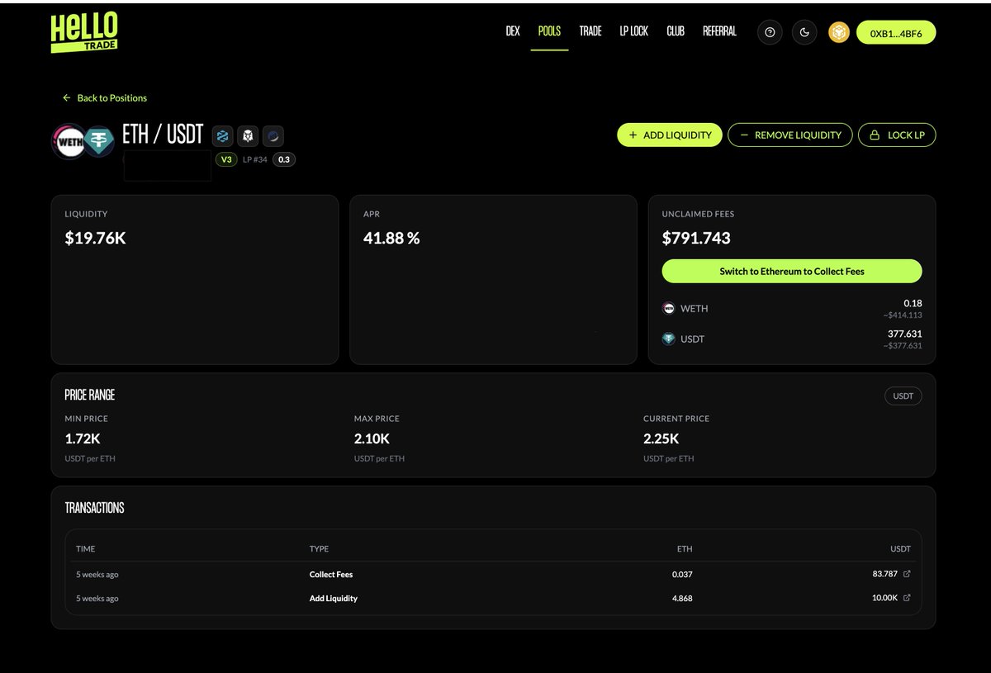Open the POOLS menu item

coord(549,31)
